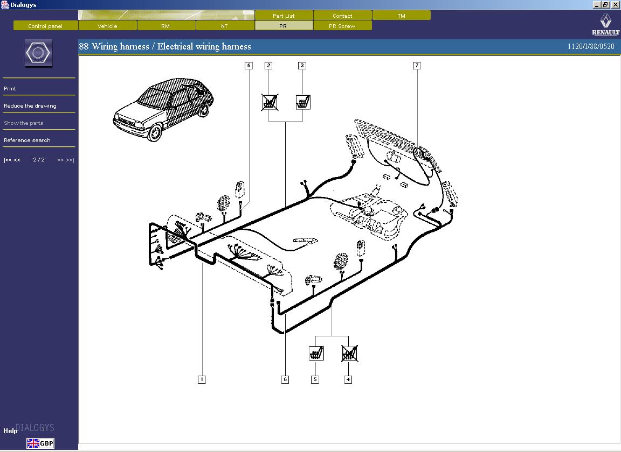Viewport: 621px width, 452px height.
Task: Open the Contact tab
Action: [343, 16]
